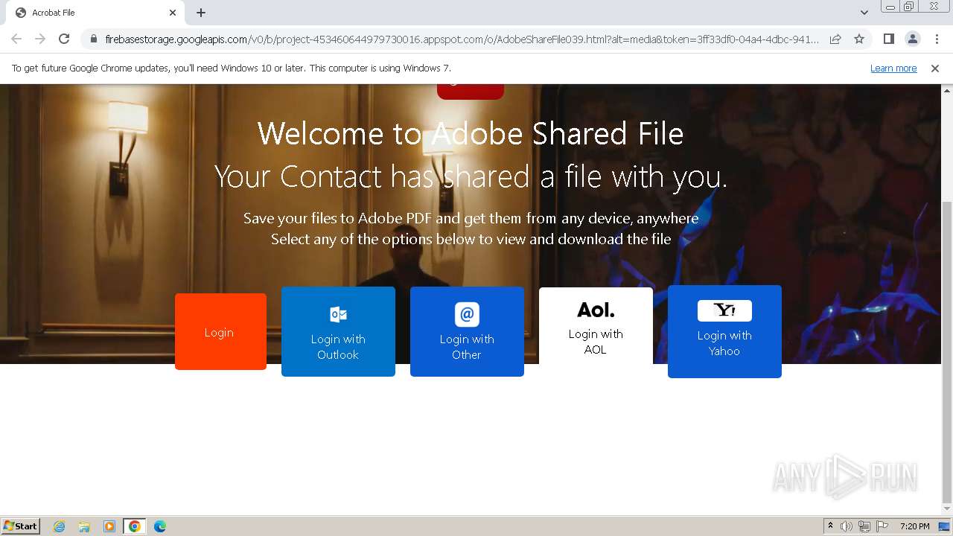Reload the current page
Viewport: 953px width, 536px height.
click(x=64, y=39)
